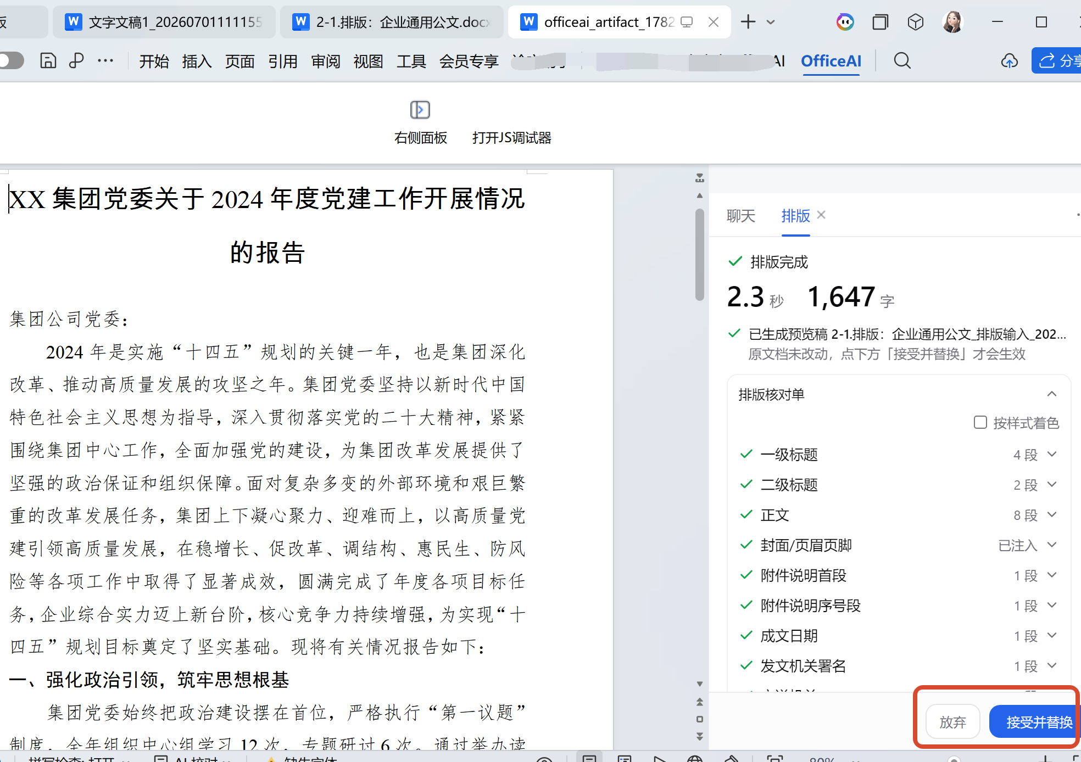Click the window layout icon in title bar

880,22
